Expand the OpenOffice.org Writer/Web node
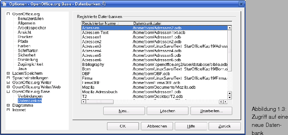Screen dimensions: 288x135 click(x=8, y=87)
